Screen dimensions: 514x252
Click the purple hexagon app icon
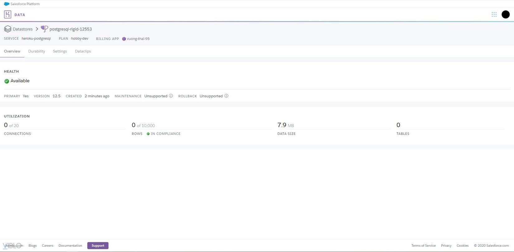click(124, 39)
